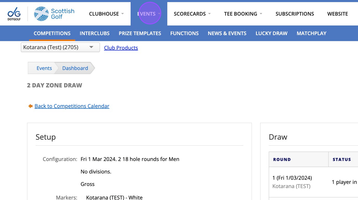This screenshot has width=358, height=200.
Task: Go to Subscriptions
Action: (x=294, y=14)
